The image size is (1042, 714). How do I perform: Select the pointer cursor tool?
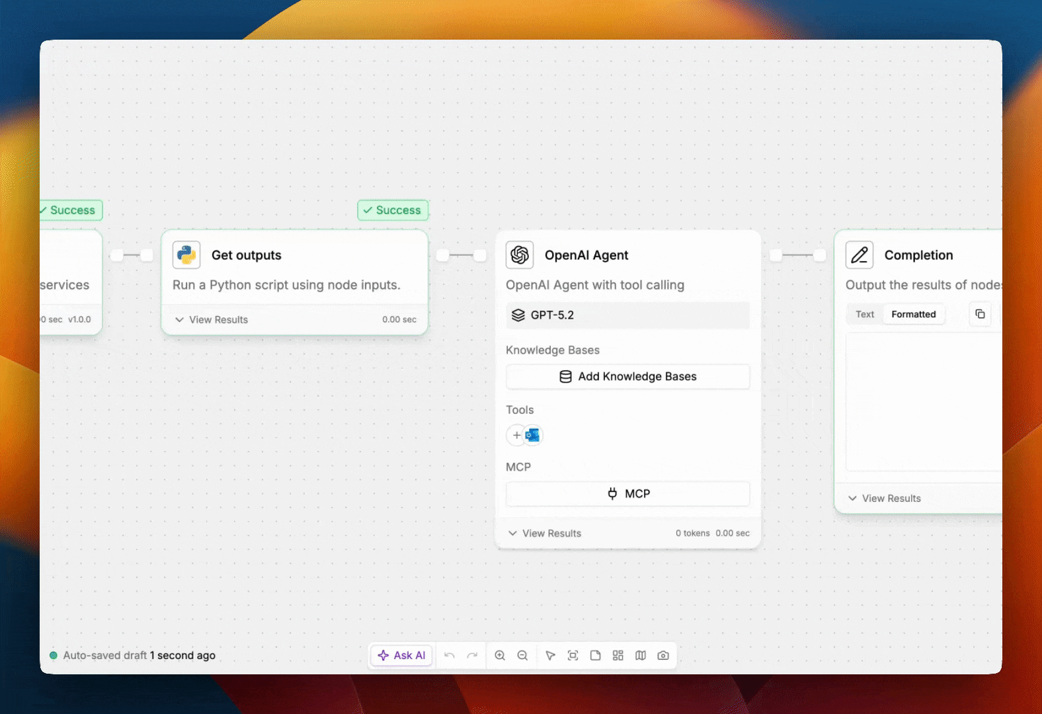[550, 655]
